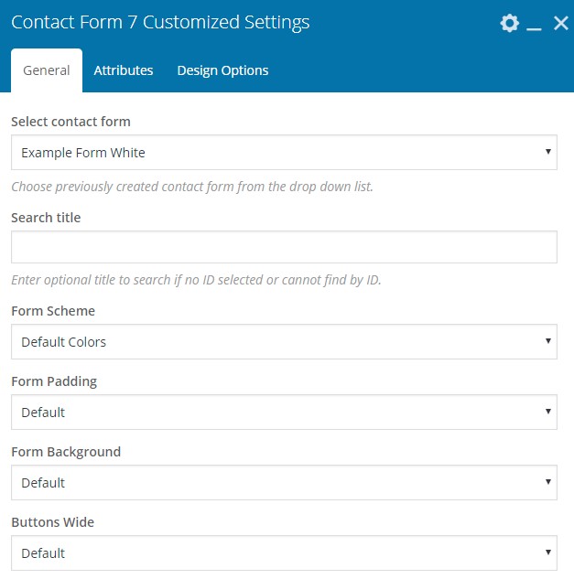Open the Select contact form dropdown
Image resolution: width=574 pixels, height=579 pixels.
tap(284, 152)
